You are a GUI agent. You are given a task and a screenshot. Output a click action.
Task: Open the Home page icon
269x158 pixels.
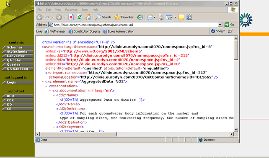(x=88, y=17)
